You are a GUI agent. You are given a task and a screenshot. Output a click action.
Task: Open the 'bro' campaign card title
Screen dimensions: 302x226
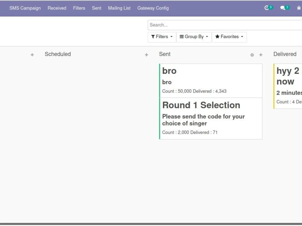169,71
